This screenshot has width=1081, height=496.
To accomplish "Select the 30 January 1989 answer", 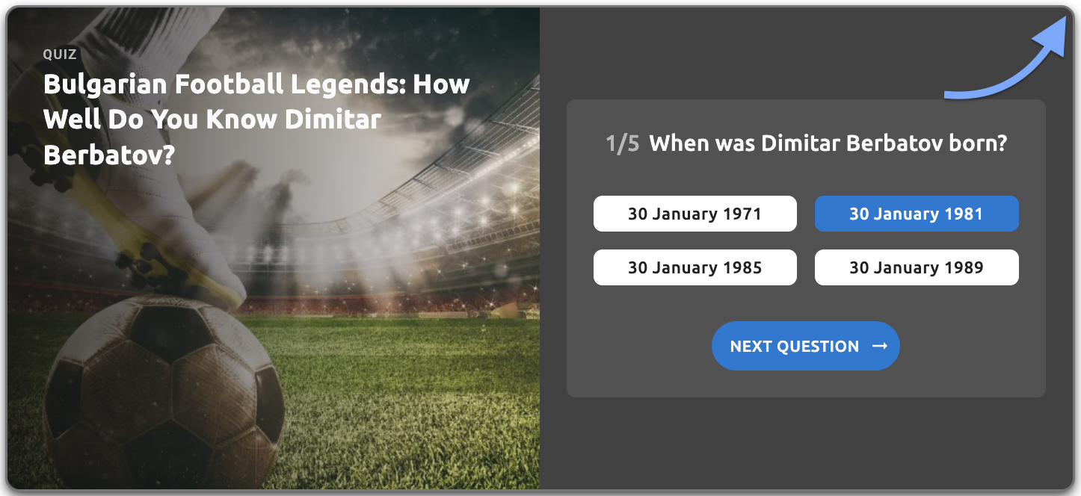I will 916,267.
